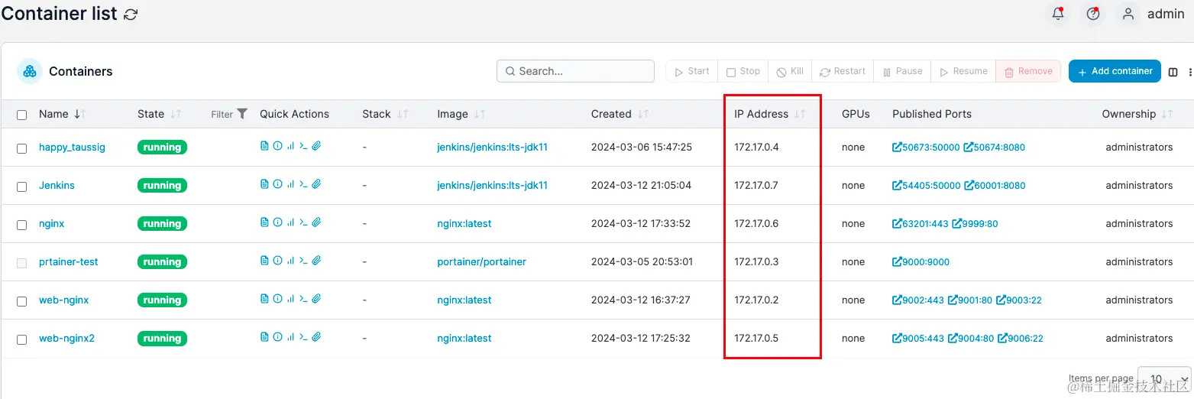Select the Jenkins container checkbox

(22, 187)
